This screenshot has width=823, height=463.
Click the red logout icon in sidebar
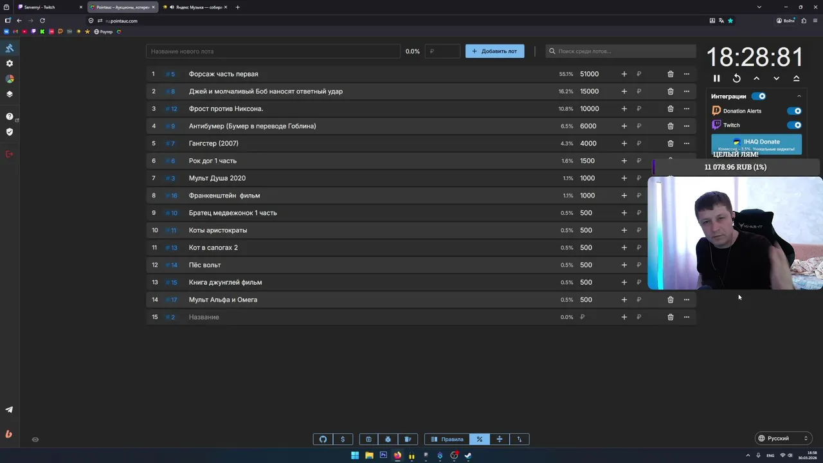coord(9,154)
